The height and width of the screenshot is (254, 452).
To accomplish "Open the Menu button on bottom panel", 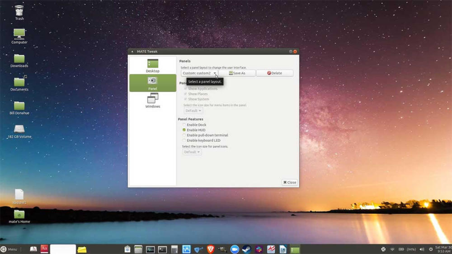I will pyautogui.click(x=9, y=249).
